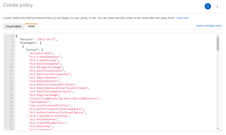Click the iam:GetUser action line

pyautogui.click(x=40, y=102)
